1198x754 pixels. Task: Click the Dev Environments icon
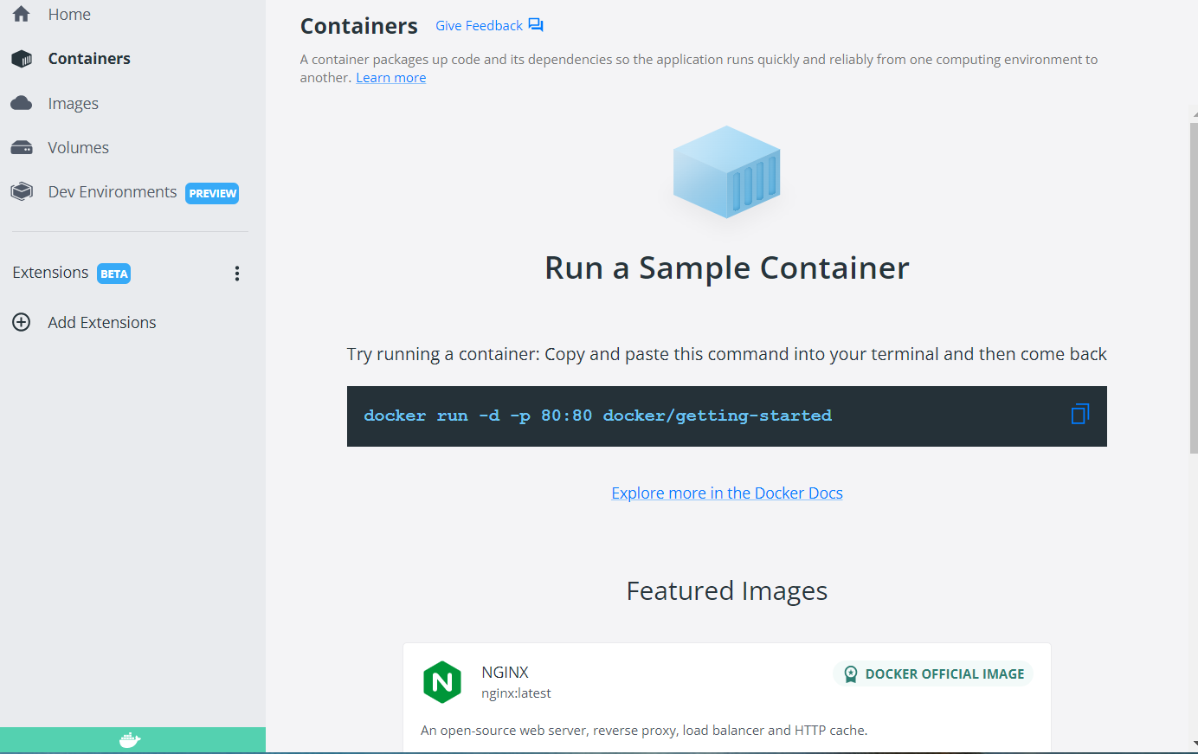pos(22,191)
